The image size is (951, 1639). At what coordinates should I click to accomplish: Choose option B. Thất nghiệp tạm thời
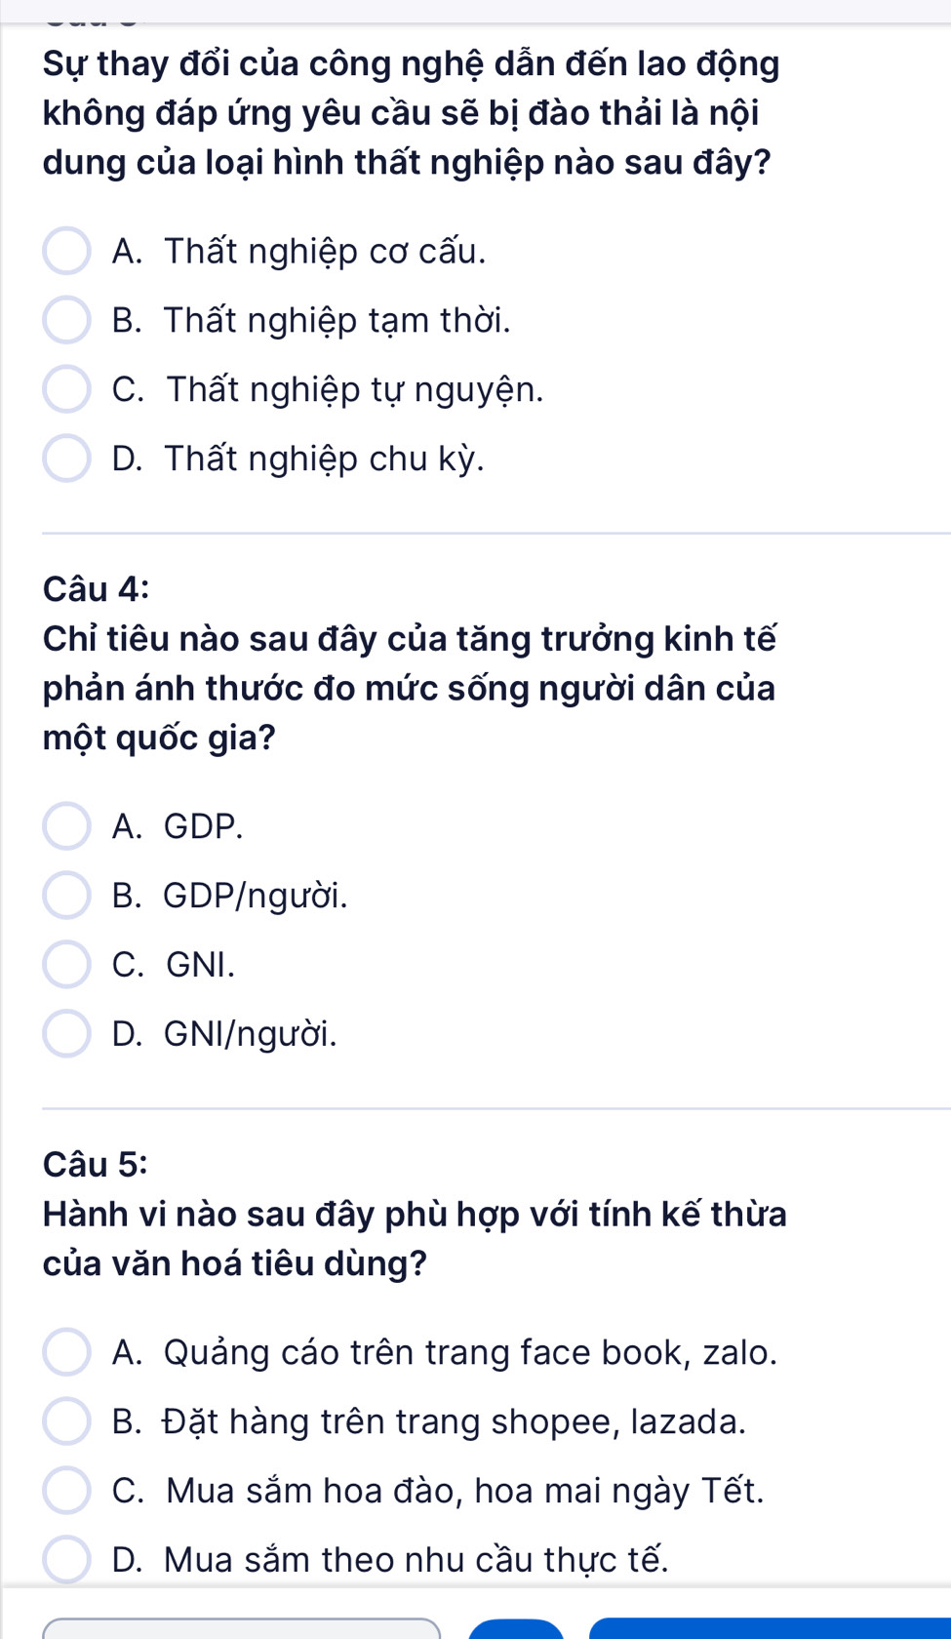pos(67,321)
